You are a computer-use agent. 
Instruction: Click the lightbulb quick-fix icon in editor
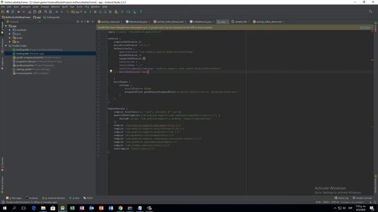click(111, 71)
